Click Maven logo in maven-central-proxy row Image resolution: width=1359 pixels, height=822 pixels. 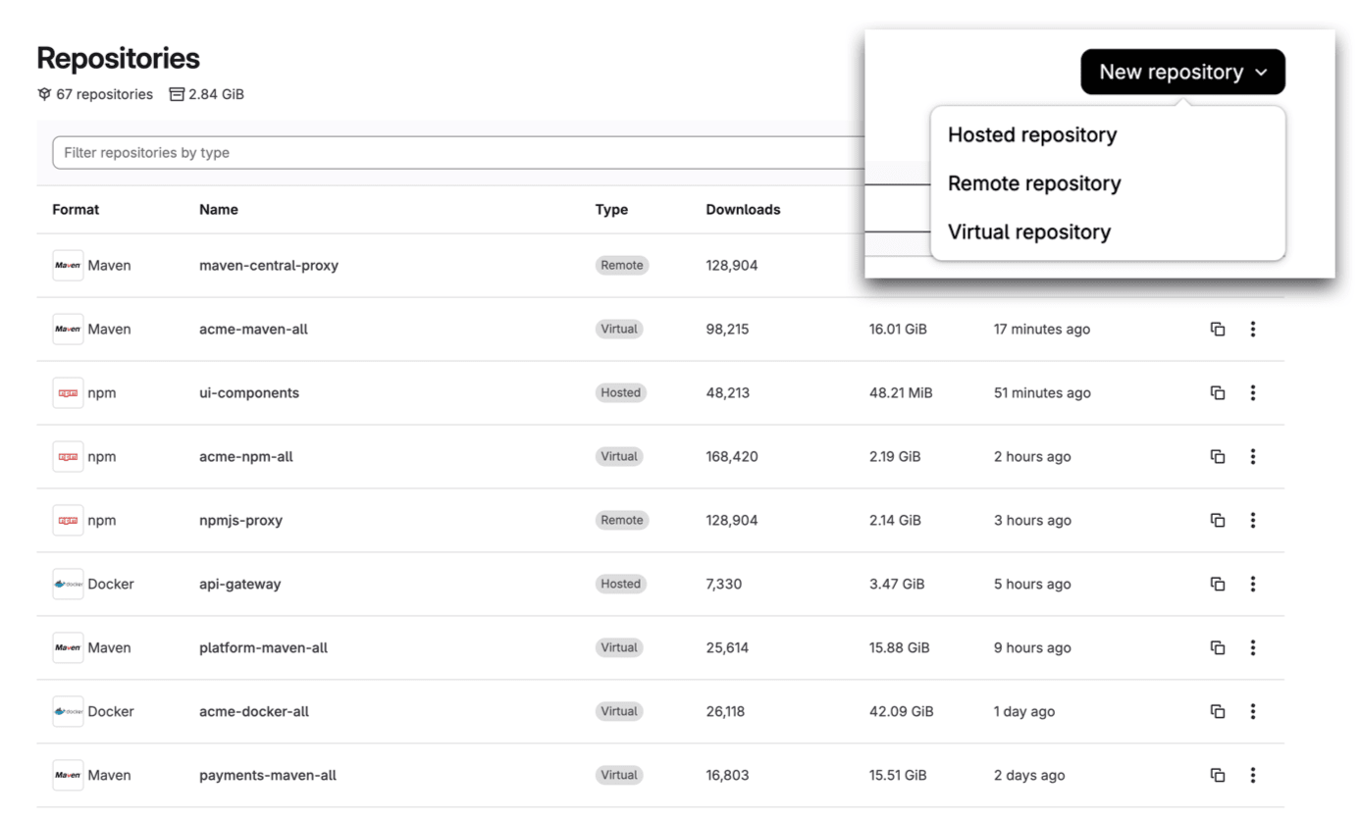click(x=68, y=266)
